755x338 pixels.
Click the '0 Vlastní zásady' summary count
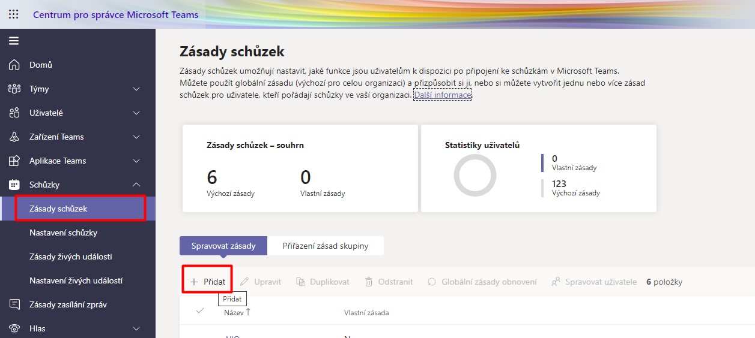coord(323,182)
